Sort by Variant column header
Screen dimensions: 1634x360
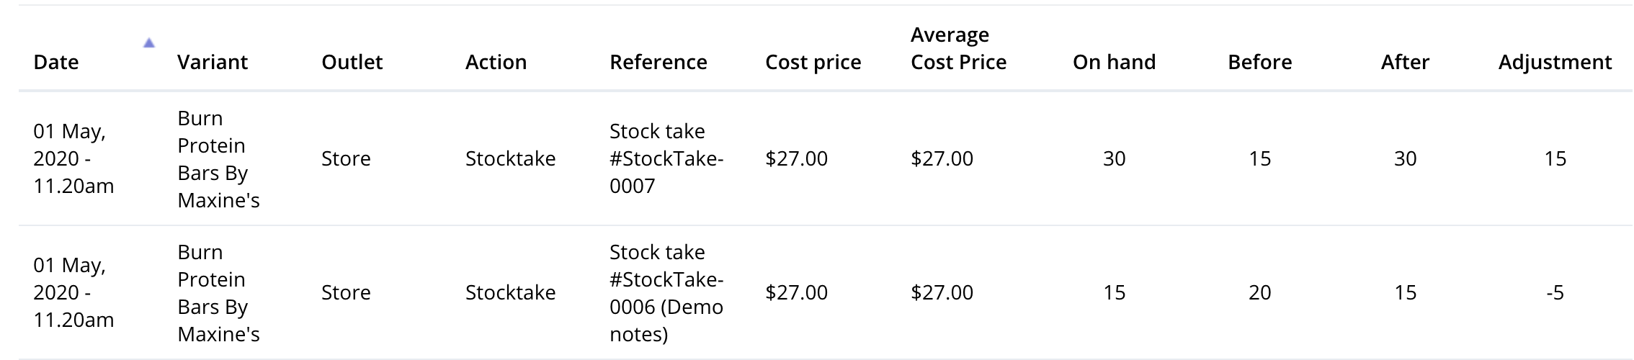pos(213,63)
